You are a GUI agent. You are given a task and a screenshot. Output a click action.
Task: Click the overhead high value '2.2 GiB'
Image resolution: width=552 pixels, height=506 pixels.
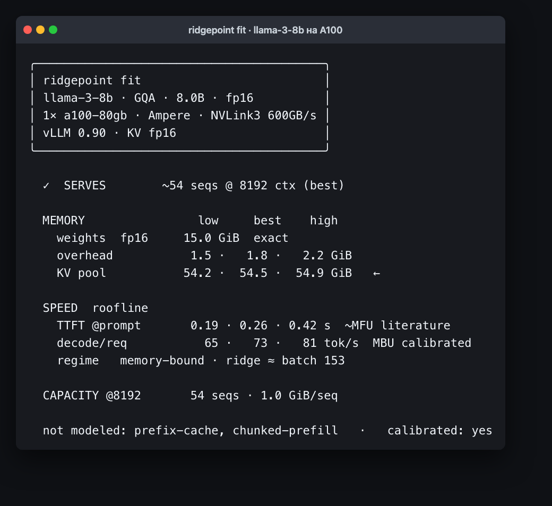tap(327, 256)
